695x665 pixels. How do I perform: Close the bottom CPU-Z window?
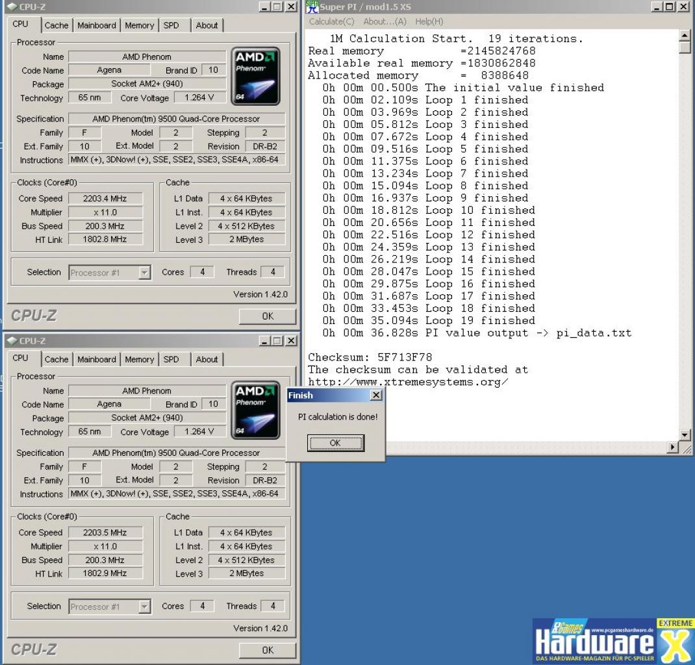(291, 341)
